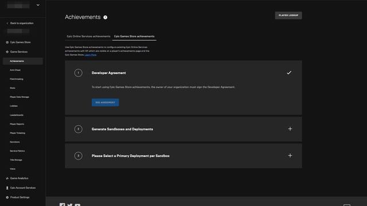Open Matchmaking in the sidebar
Screen dimensions: 367x206
tap(17, 79)
